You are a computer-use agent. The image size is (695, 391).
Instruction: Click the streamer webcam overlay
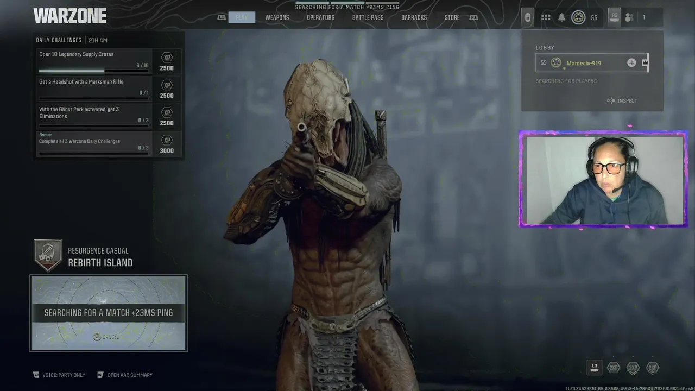coord(603,179)
